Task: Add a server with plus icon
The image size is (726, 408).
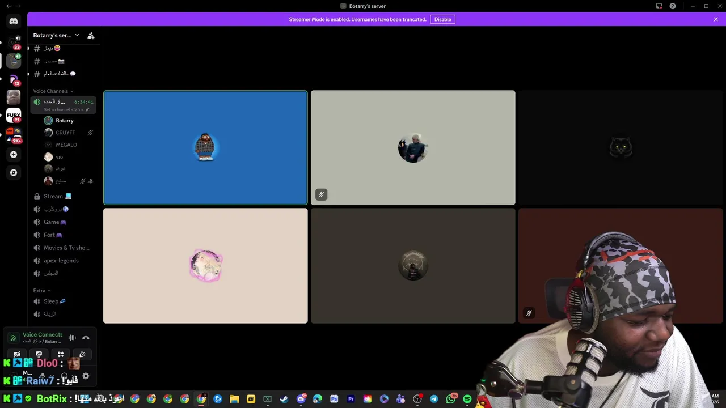Action: tap(14, 154)
